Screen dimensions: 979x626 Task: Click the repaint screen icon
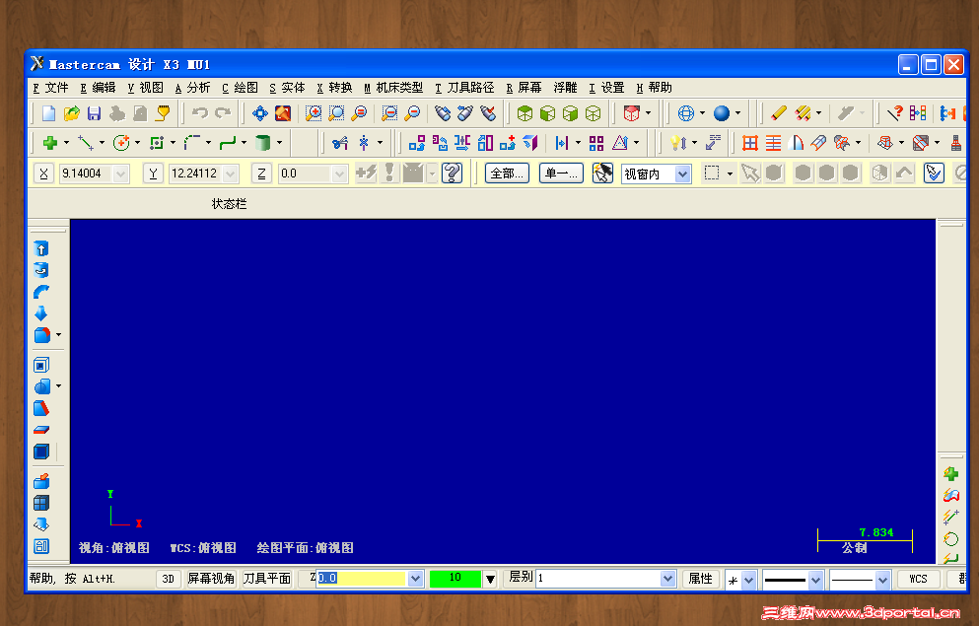coord(283,113)
